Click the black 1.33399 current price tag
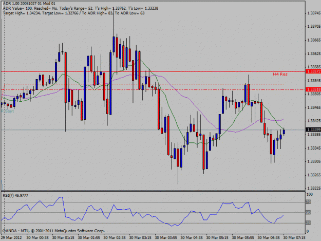The width and height of the screenshot is (321, 241). (x=313, y=129)
